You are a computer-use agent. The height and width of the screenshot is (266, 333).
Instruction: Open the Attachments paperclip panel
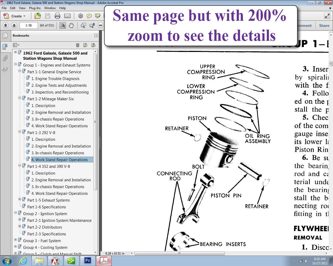[x=5, y=58]
